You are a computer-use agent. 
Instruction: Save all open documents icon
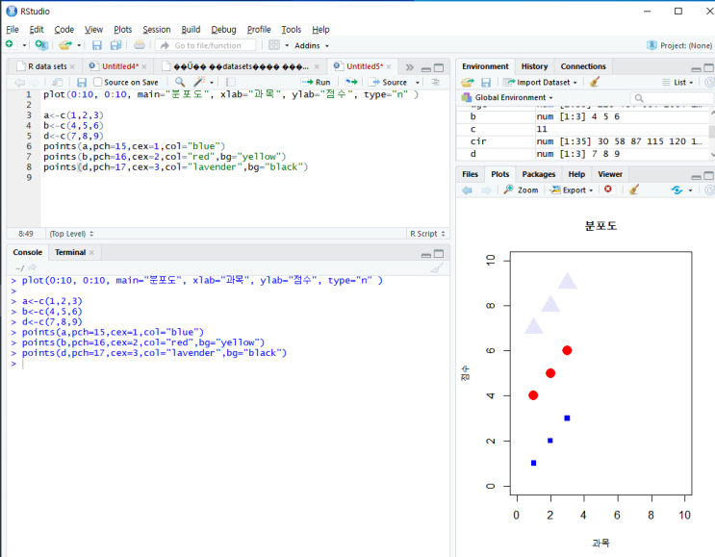pos(115,45)
